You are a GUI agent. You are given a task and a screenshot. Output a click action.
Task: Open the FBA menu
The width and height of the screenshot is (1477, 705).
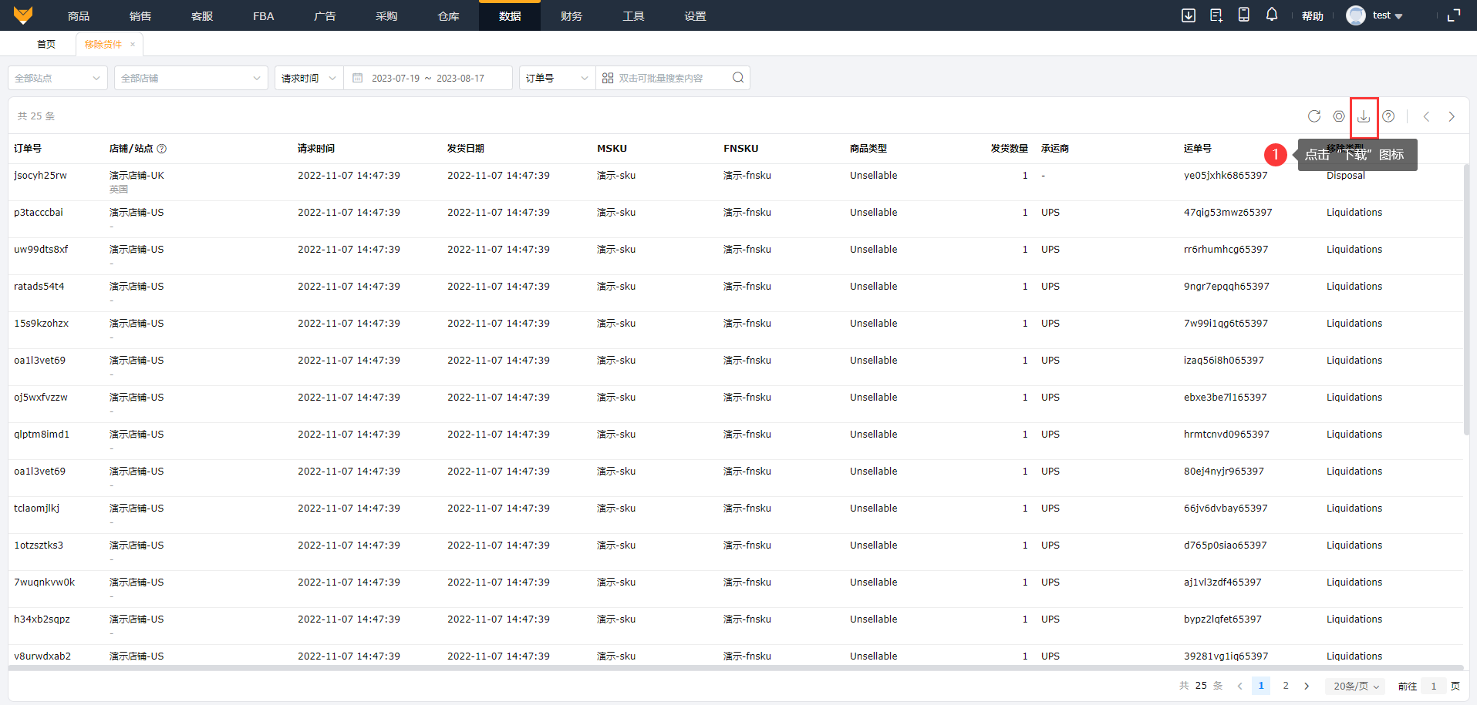[x=264, y=15]
